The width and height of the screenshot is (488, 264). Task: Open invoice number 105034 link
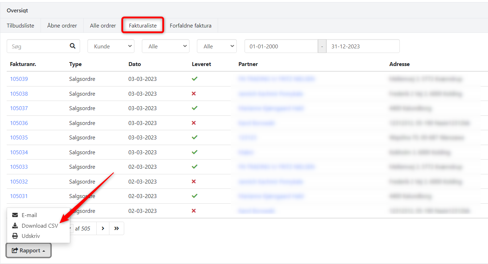click(x=19, y=152)
